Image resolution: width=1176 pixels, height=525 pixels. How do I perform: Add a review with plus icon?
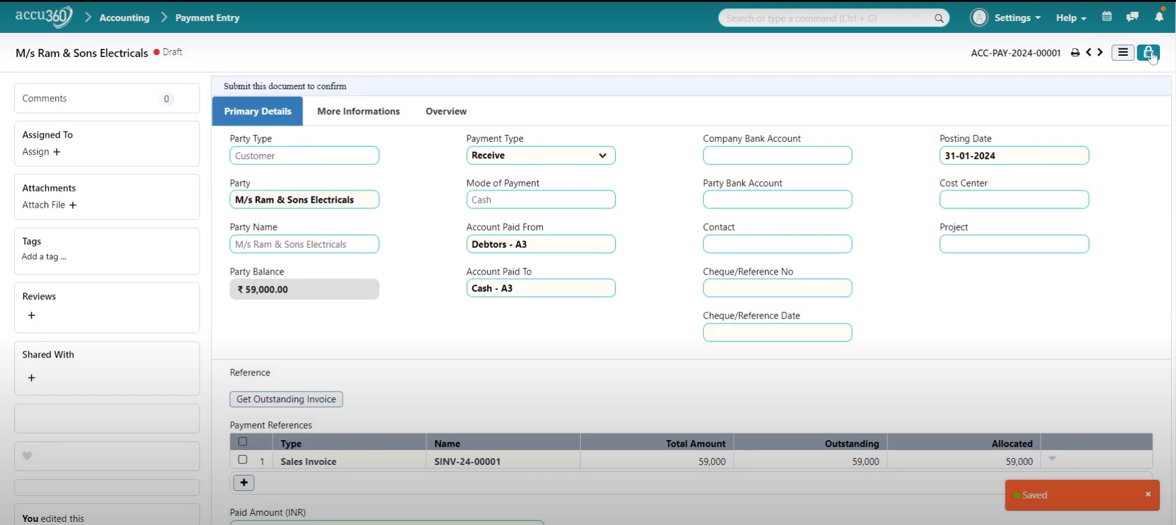click(32, 315)
